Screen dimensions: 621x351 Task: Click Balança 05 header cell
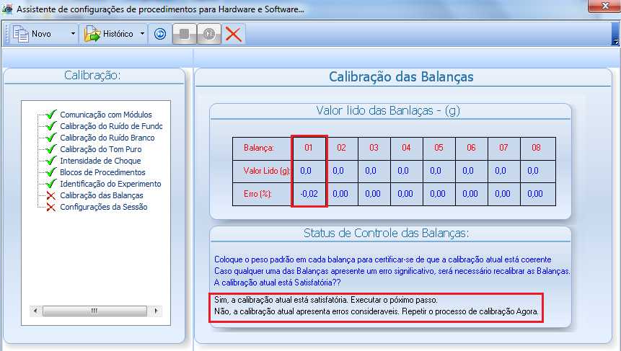439,148
